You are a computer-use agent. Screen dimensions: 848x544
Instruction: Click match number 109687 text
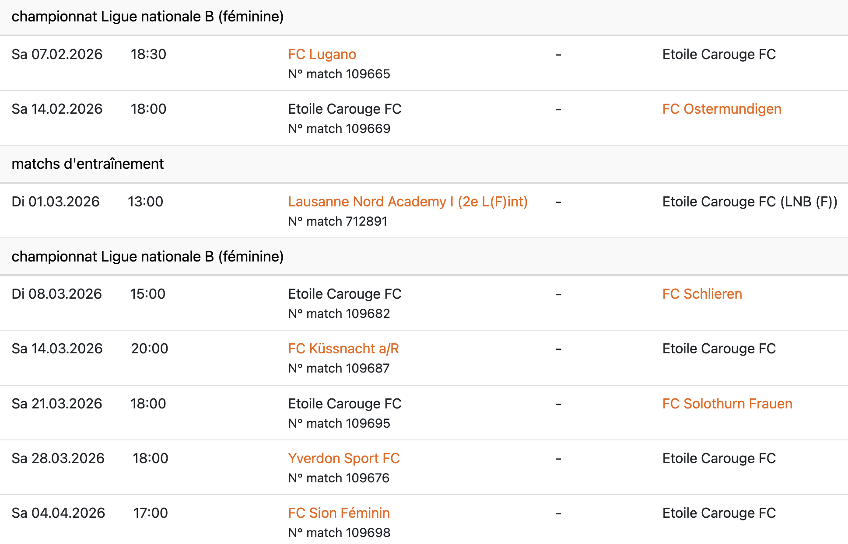click(x=339, y=368)
